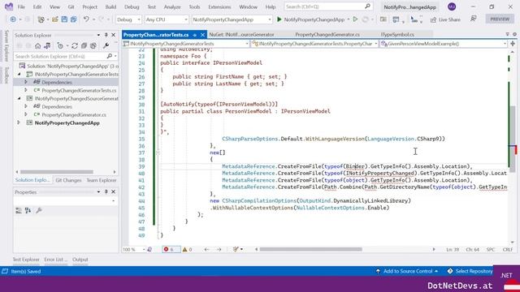Click Solution Explorer Properties wrench icon

(106, 45)
